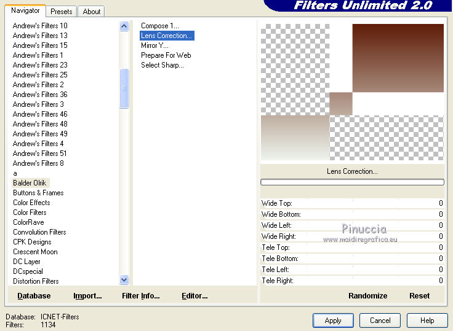The width and height of the screenshot is (453, 331).
Task: Adjust the Wide Bottom slider
Action: [352, 214]
